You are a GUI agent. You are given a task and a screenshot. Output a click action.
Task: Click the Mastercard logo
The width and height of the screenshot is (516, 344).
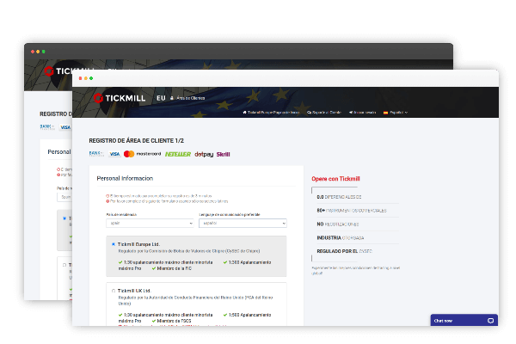tap(142, 154)
